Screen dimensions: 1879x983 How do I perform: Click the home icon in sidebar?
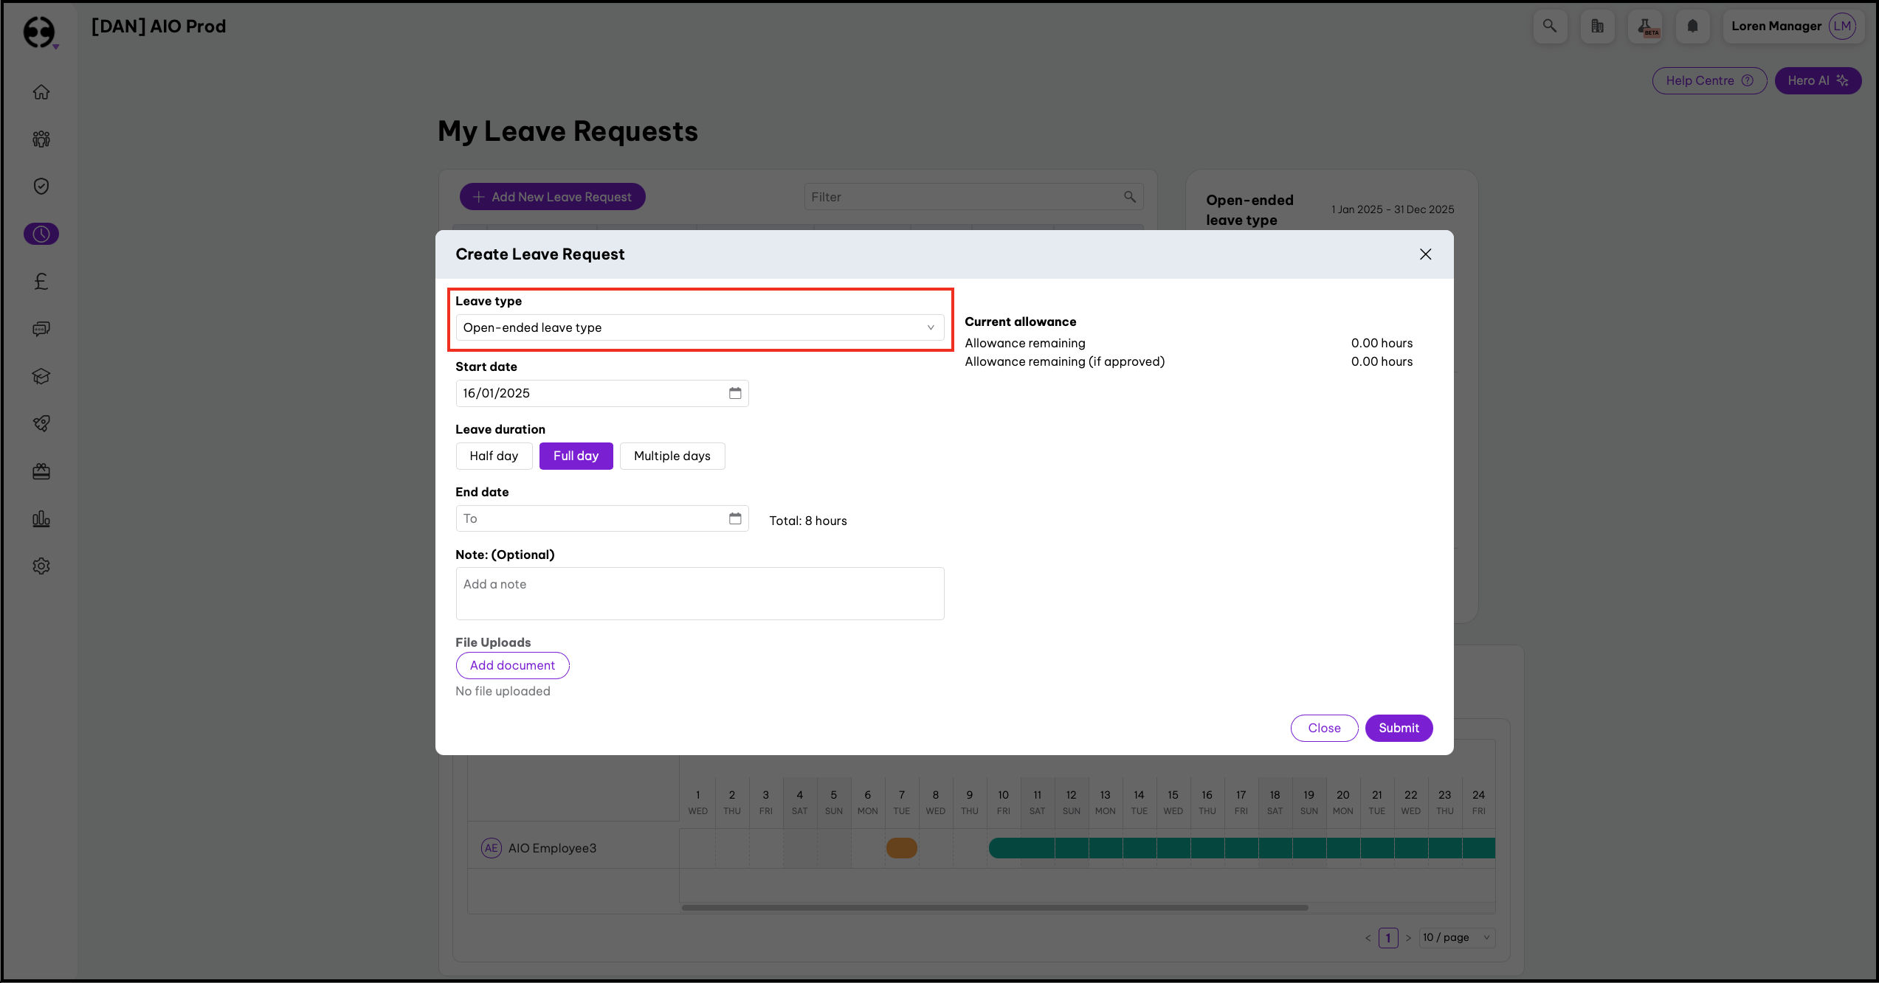(41, 92)
